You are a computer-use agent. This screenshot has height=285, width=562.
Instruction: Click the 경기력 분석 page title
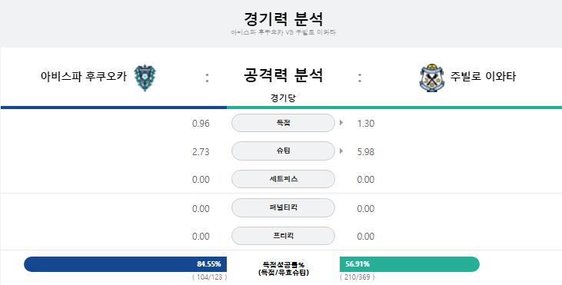click(x=283, y=19)
